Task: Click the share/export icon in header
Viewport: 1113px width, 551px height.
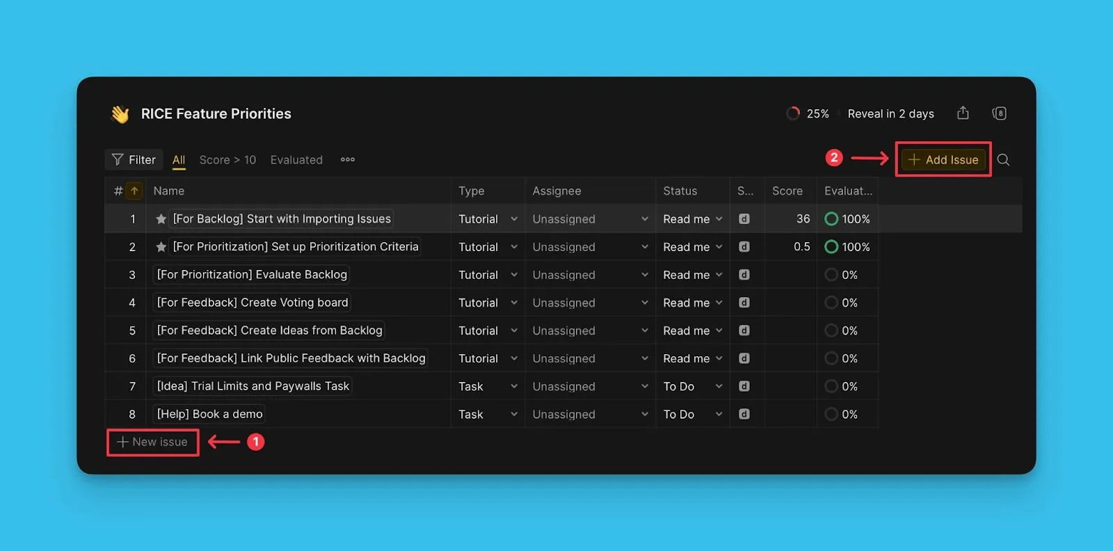Action: click(x=963, y=113)
